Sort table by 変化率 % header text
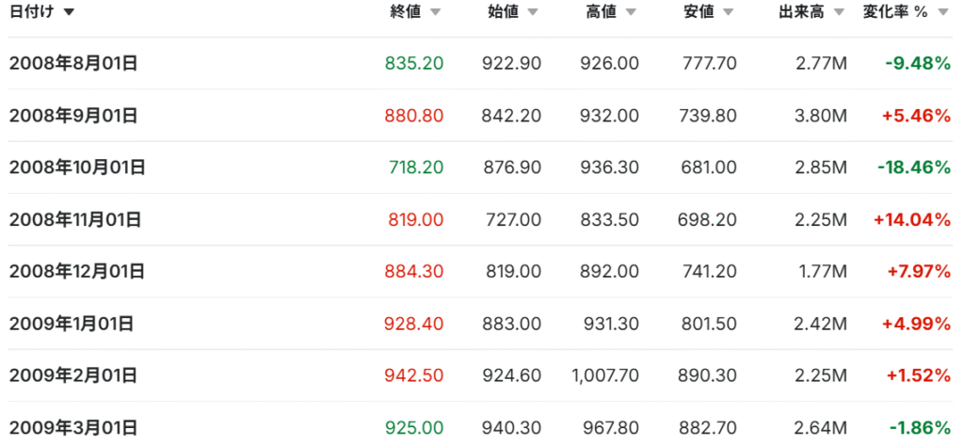This screenshot has width=964, height=445. coord(896,12)
